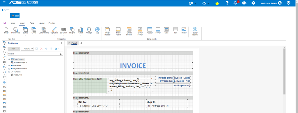Insert a Page Footer band
Viewport: 298px width, 113px height.
(118, 31)
